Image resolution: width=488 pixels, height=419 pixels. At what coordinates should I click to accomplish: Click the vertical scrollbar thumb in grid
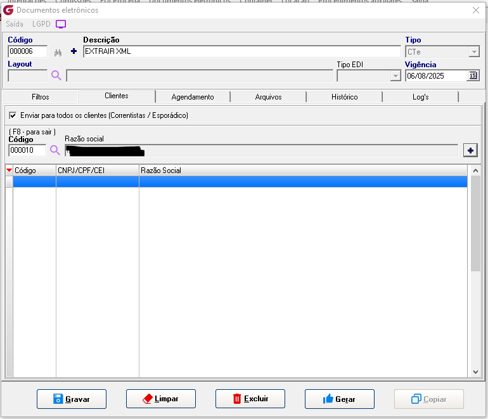point(475,223)
